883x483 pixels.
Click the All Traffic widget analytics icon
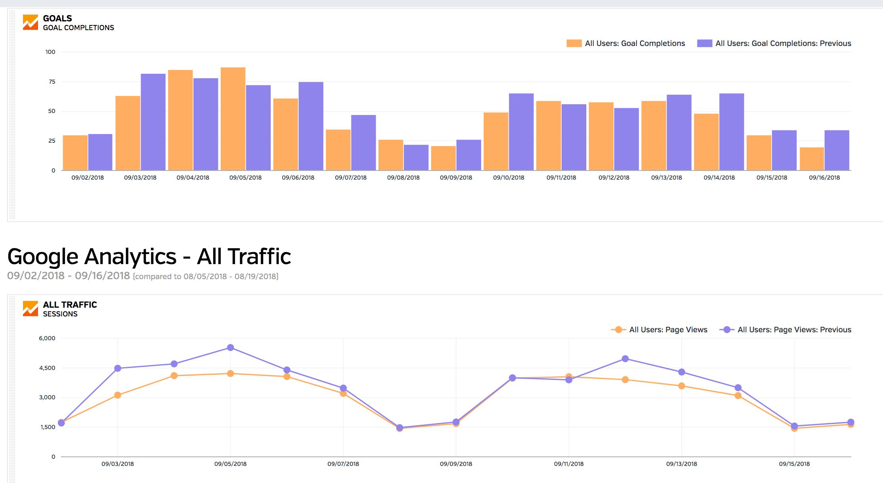[31, 309]
